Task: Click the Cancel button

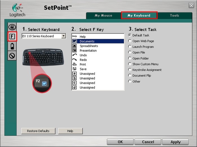Action: pos(148,142)
